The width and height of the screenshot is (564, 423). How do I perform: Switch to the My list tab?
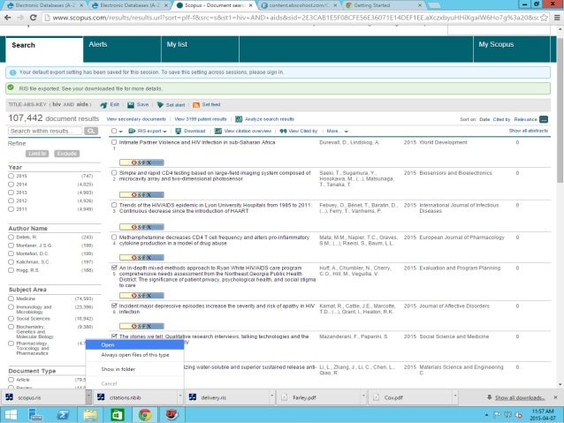pos(200,49)
